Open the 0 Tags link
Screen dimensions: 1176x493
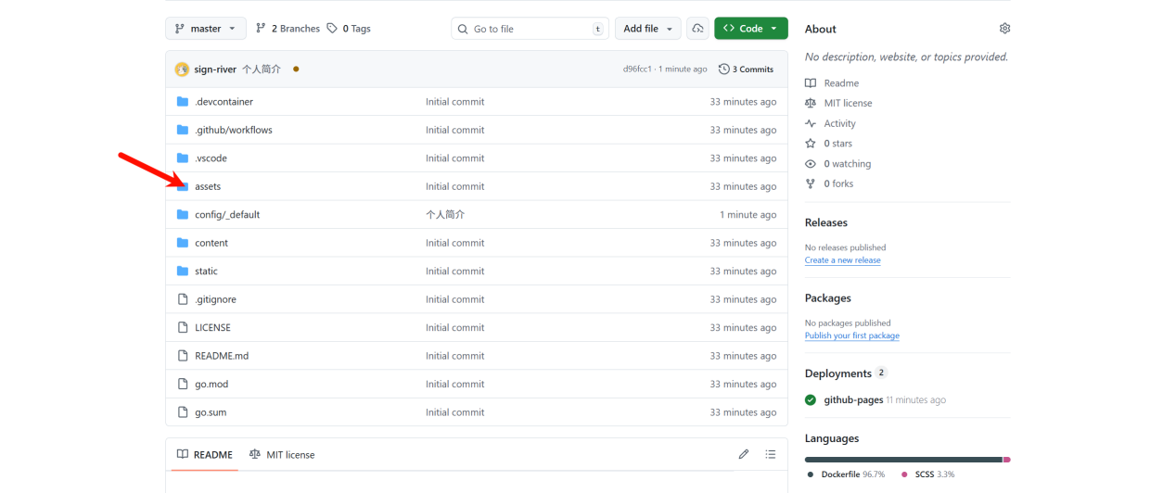pyautogui.click(x=349, y=29)
